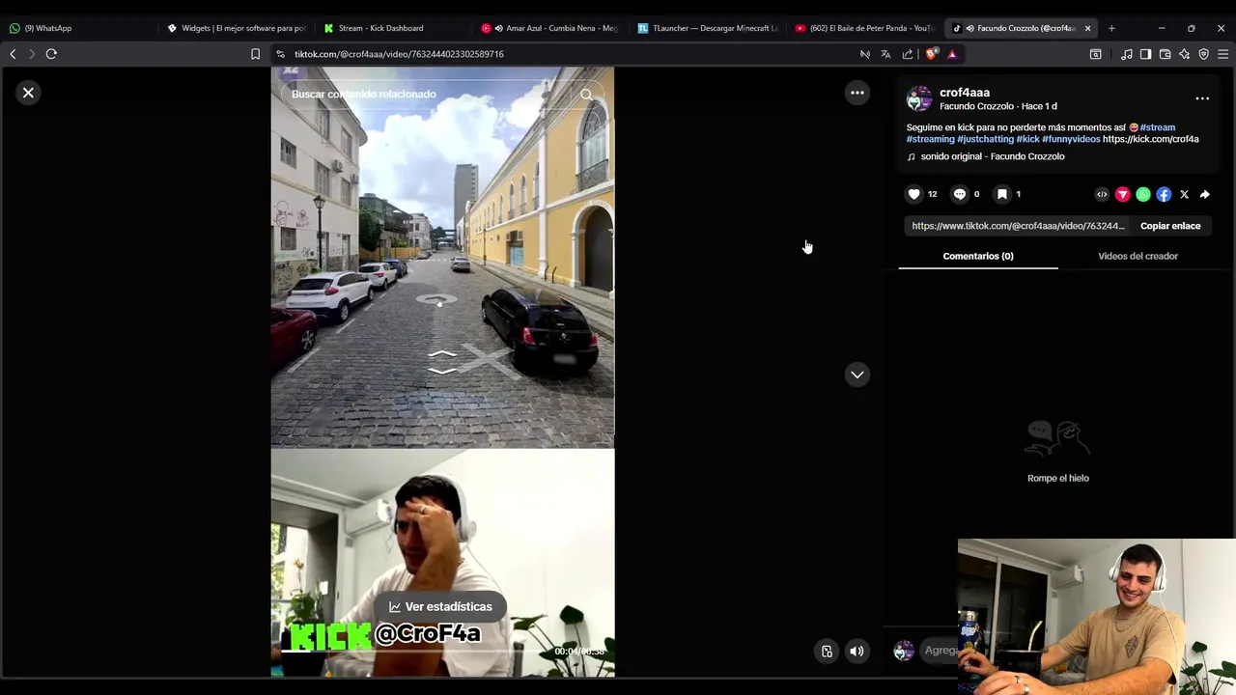Like the video with the heart icon
This screenshot has height=695, width=1236.
click(913, 194)
